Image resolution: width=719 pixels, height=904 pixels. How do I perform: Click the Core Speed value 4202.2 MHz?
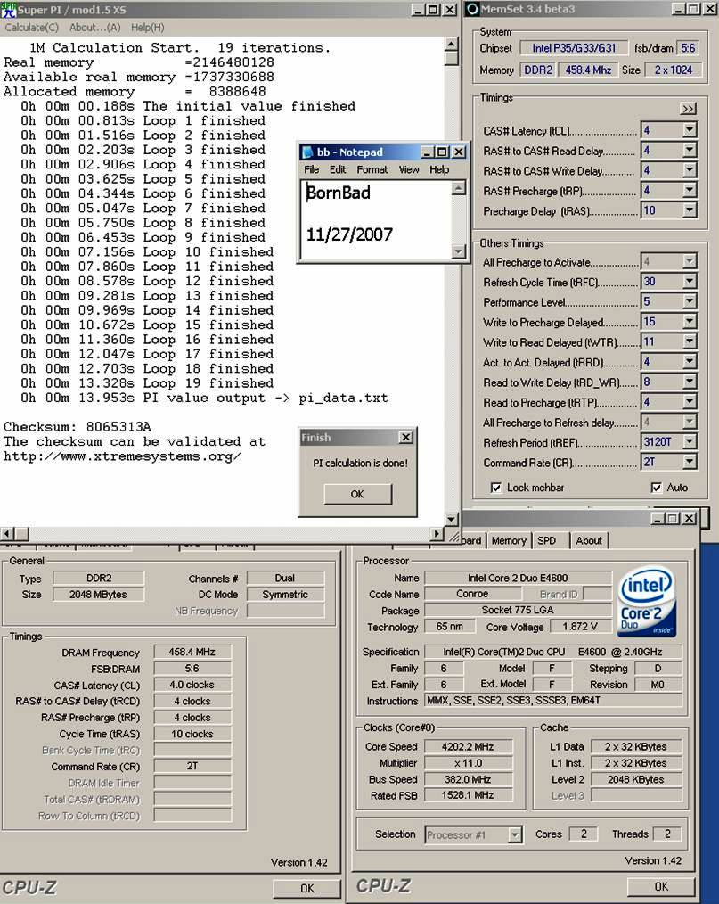[468, 746]
